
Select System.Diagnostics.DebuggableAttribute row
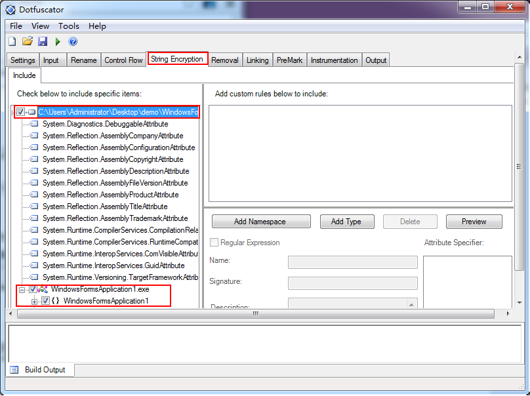[105, 124]
